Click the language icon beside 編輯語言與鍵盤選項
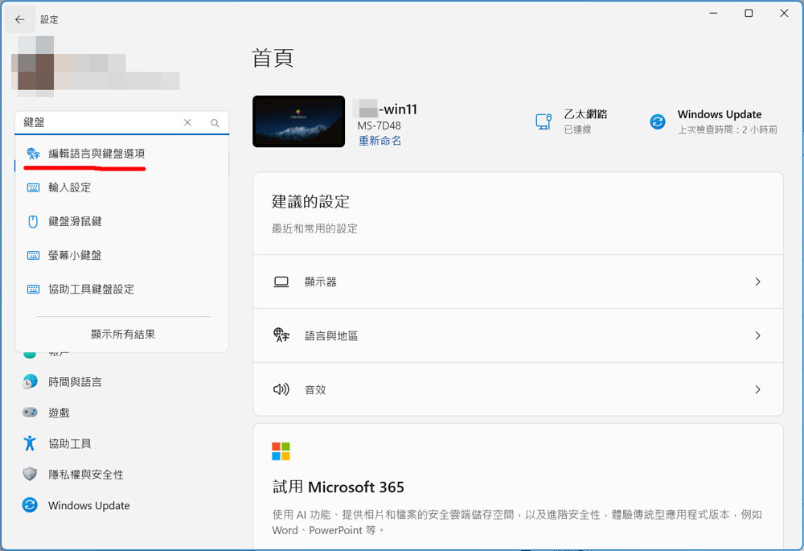The height and width of the screenshot is (551, 804). (x=33, y=154)
